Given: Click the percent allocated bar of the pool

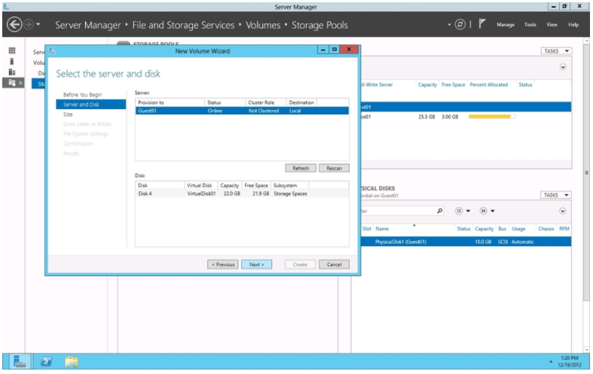Looking at the screenshot, I should [491, 117].
